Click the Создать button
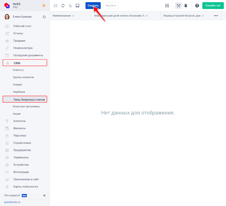The width and height of the screenshot is (226, 206). pos(93,5)
